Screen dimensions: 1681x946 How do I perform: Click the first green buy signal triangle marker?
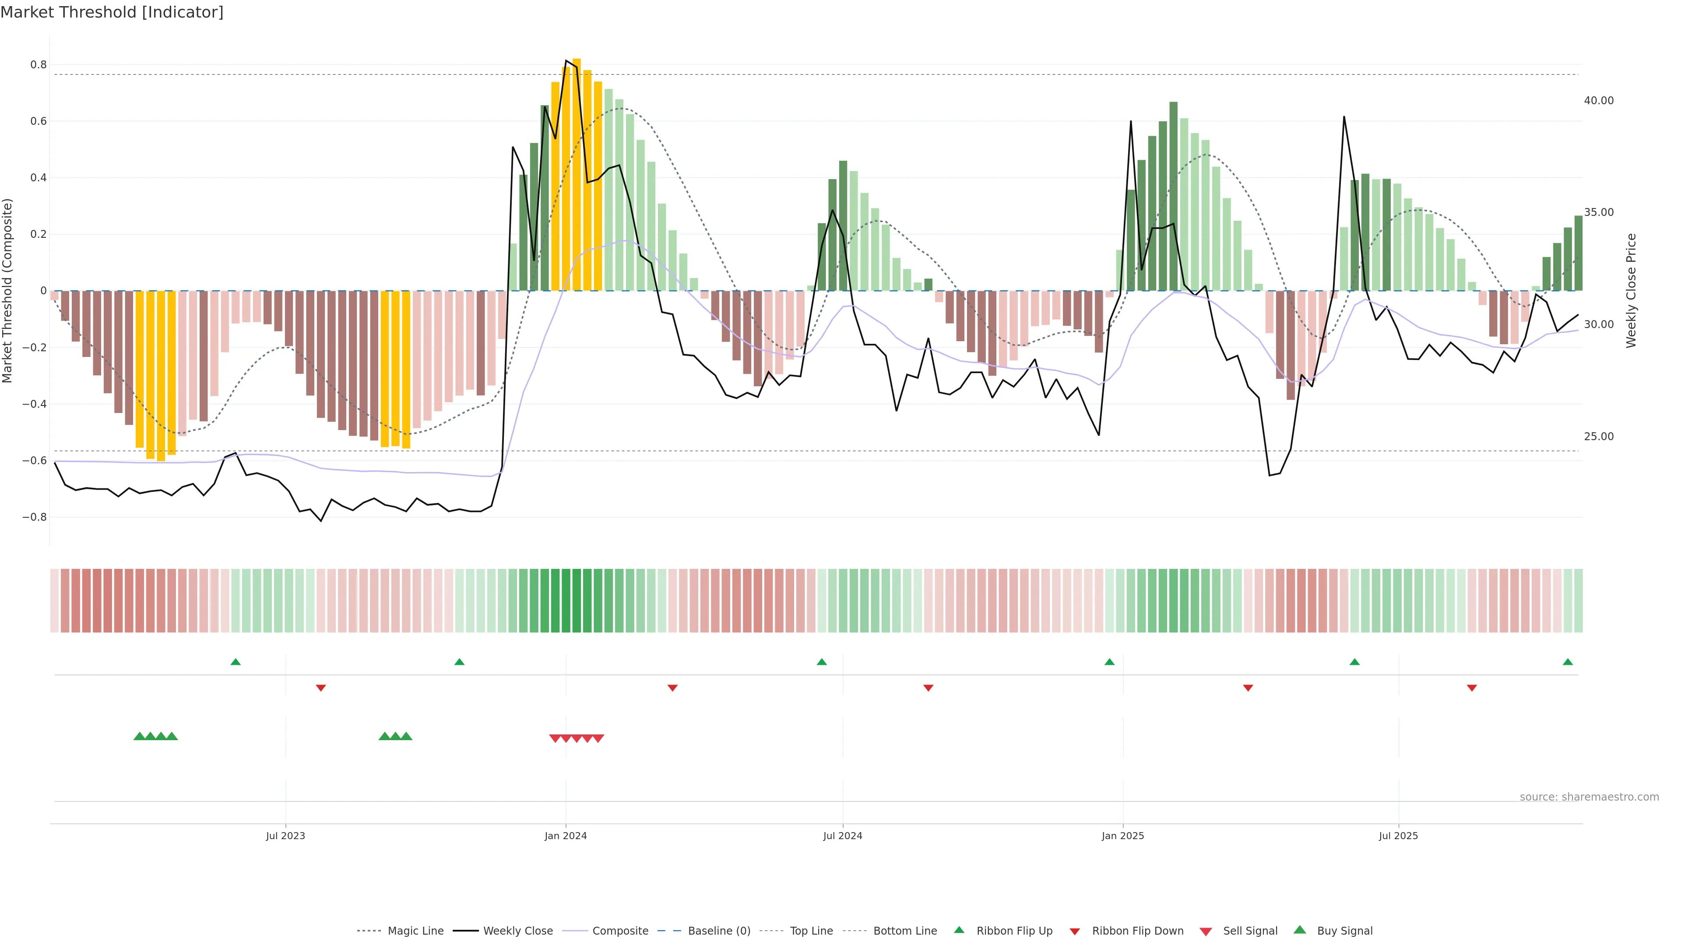(139, 736)
